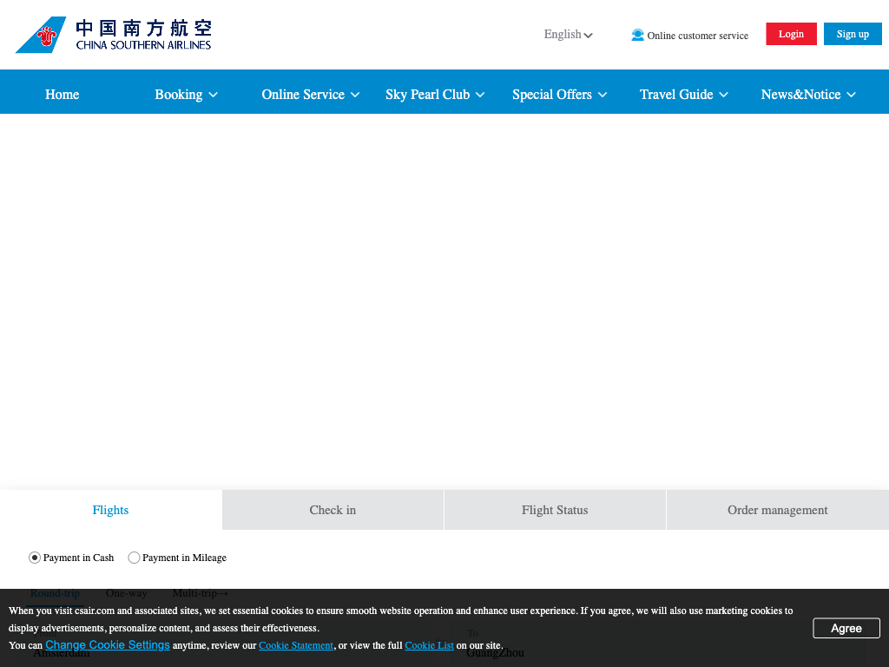The width and height of the screenshot is (889, 667).
Task: Open the Sky Pearl Club menu
Action: coord(434,95)
